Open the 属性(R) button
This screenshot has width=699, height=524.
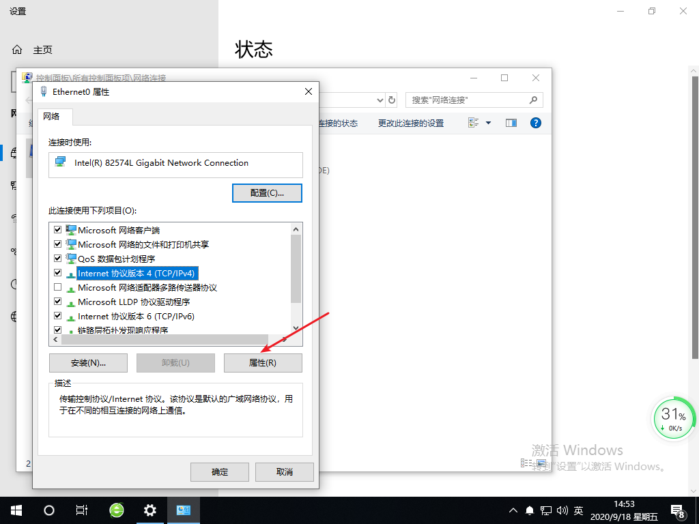point(263,362)
